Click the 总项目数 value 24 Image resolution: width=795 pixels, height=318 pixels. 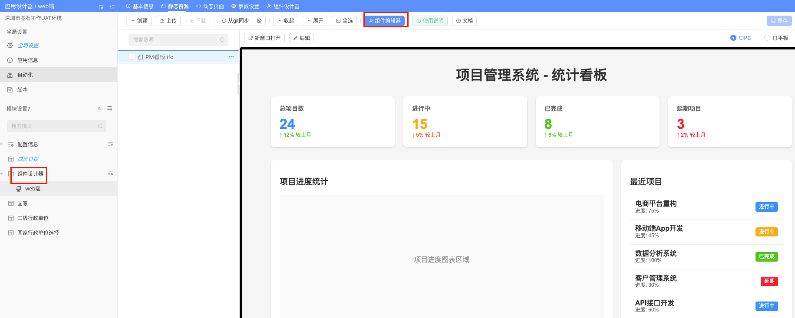coord(287,124)
